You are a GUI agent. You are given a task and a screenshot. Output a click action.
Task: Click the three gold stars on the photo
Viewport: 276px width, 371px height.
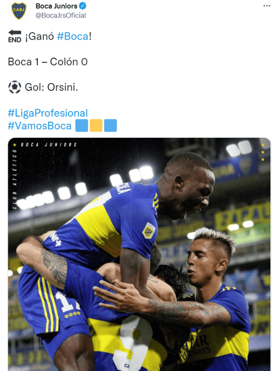(263, 152)
